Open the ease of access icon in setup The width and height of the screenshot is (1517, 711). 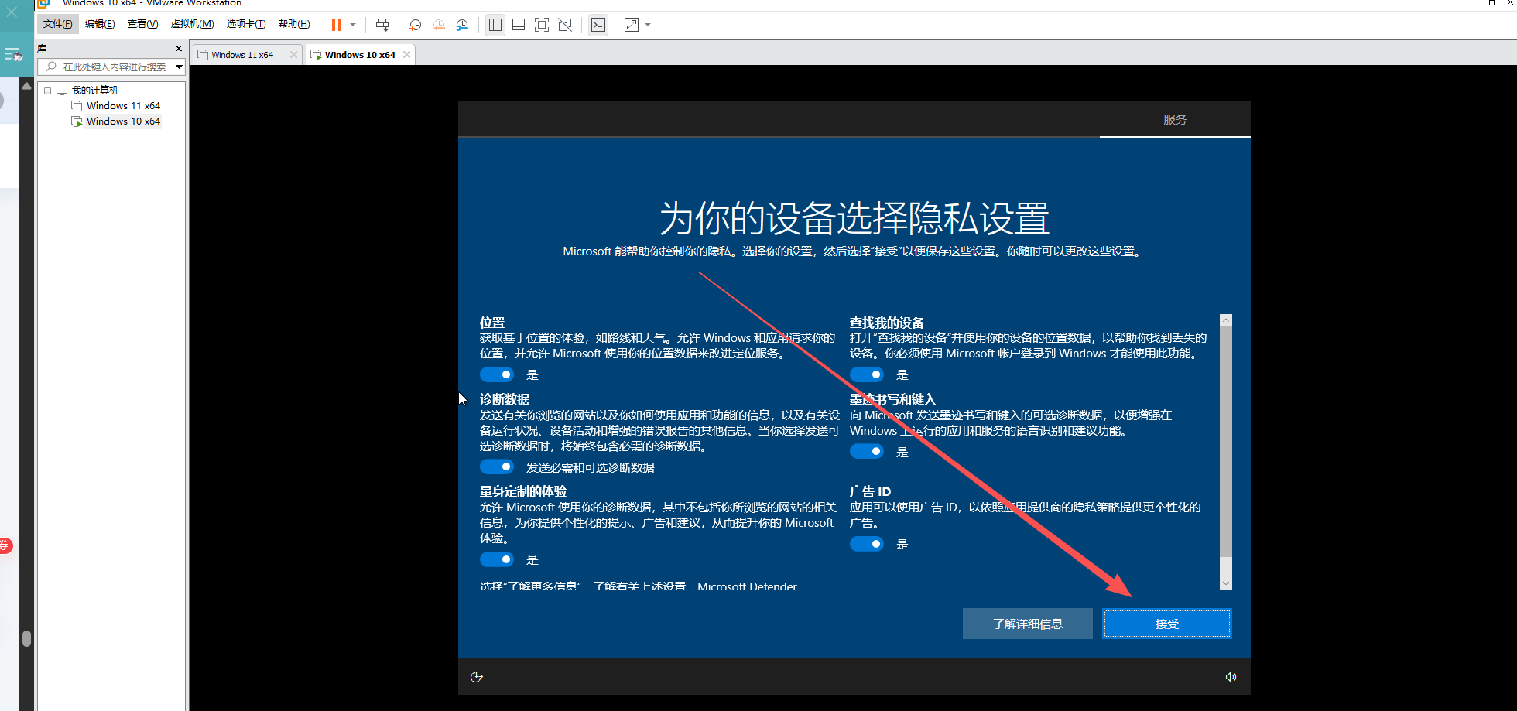(x=477, y=677)
